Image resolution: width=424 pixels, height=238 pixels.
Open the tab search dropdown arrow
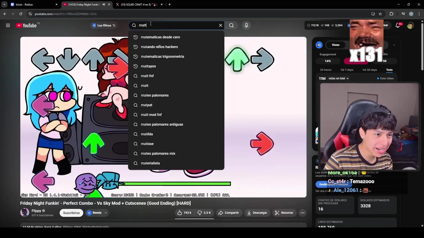4,5
